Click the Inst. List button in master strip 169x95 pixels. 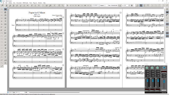click(x=164, y=90)
